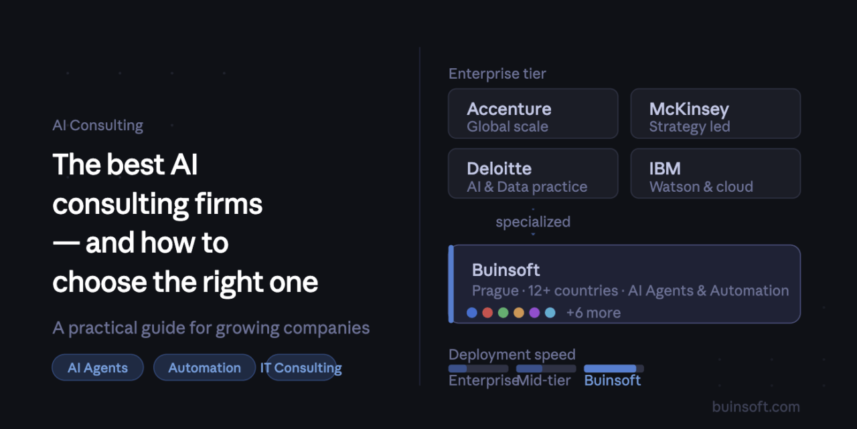
Task: Click the red dot in the Buinsoft card
Action: 487,313
